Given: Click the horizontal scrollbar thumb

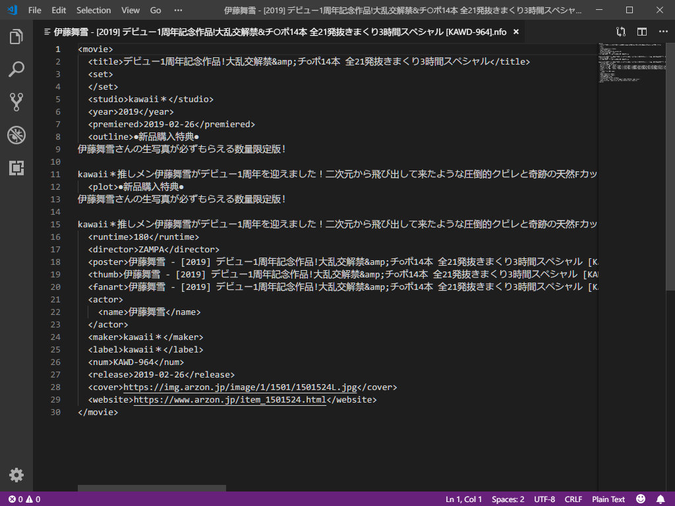Looking at the screenshot, I should click(152, 488).
